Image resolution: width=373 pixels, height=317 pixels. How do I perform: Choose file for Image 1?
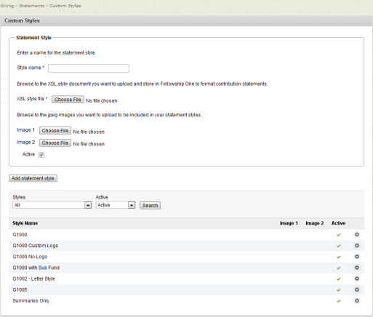point(55,131)
